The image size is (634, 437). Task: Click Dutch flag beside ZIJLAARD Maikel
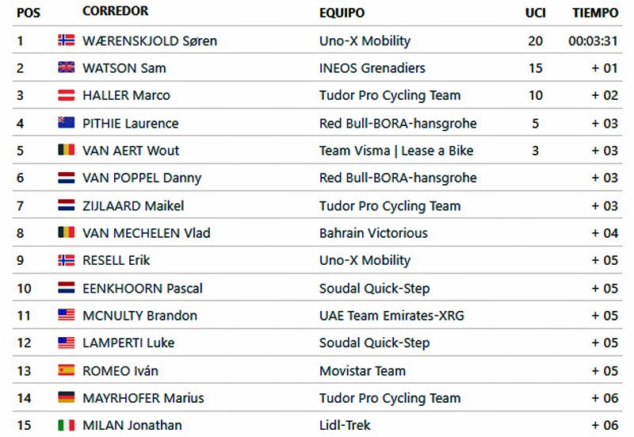(67, 205)
